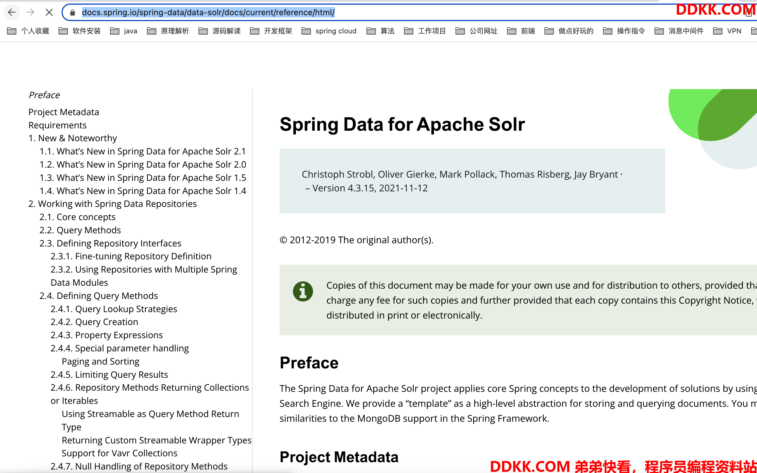Jump to 1. New & Noteworthy section
757x473 pixels.
(73, 138)
